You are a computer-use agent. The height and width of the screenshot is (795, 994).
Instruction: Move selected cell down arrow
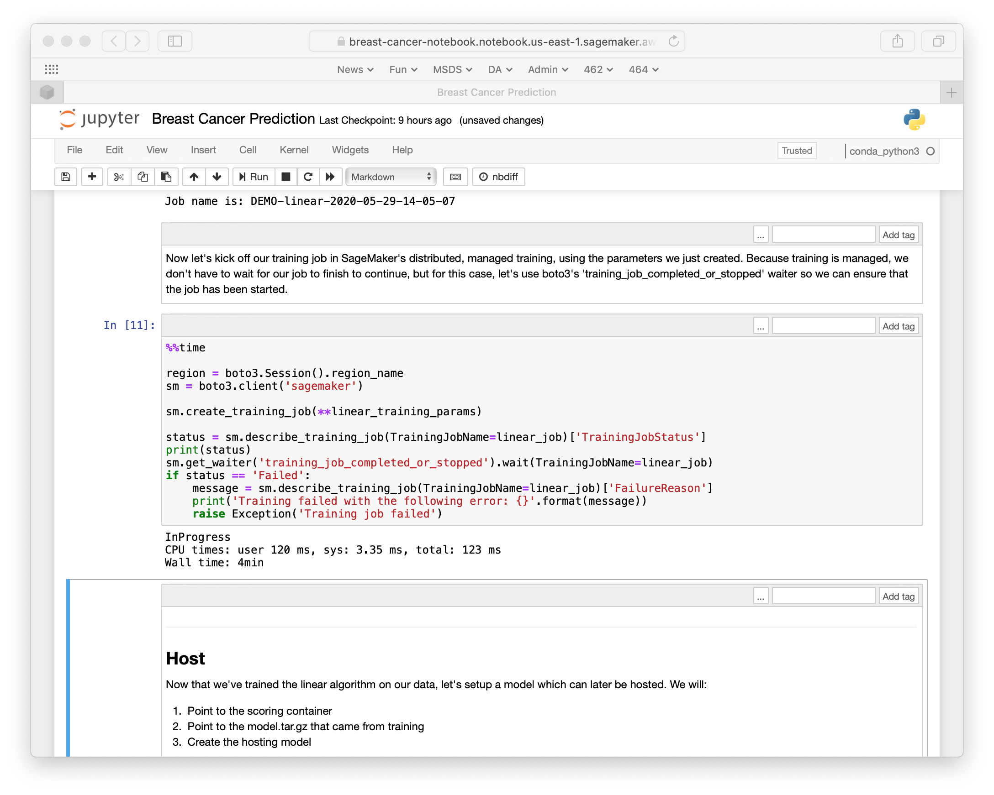click(217, 177)
